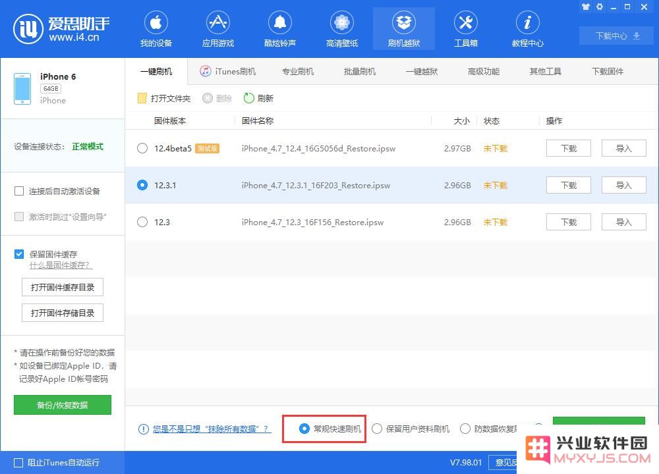Open 应用游戏 apps and games section
This screenshot has width=659, height=474.
(217, 29)
